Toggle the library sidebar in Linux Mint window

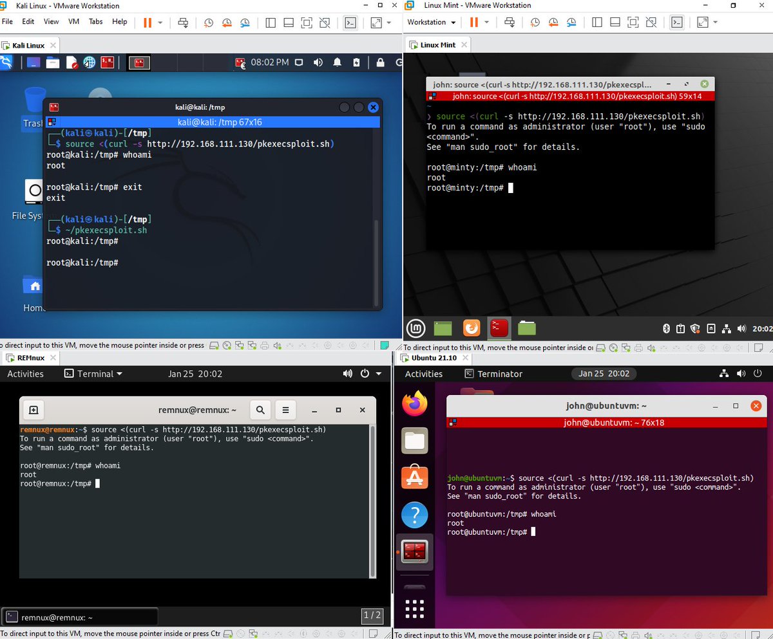click(x=596, y=23)
